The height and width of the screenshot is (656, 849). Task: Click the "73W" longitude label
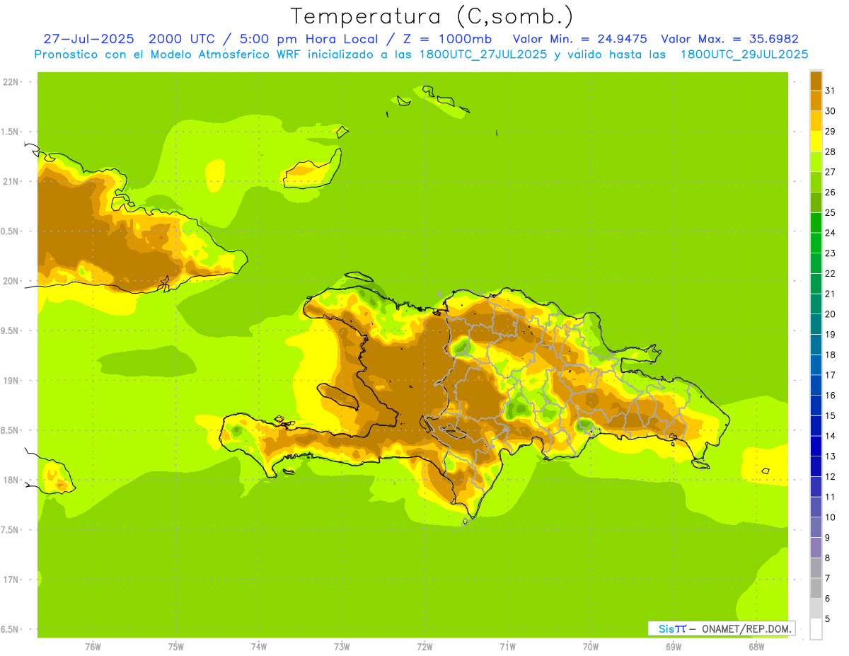click(342, 646)
